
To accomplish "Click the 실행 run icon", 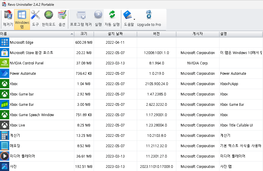I will pyautogui.click(x=98, y=18).
